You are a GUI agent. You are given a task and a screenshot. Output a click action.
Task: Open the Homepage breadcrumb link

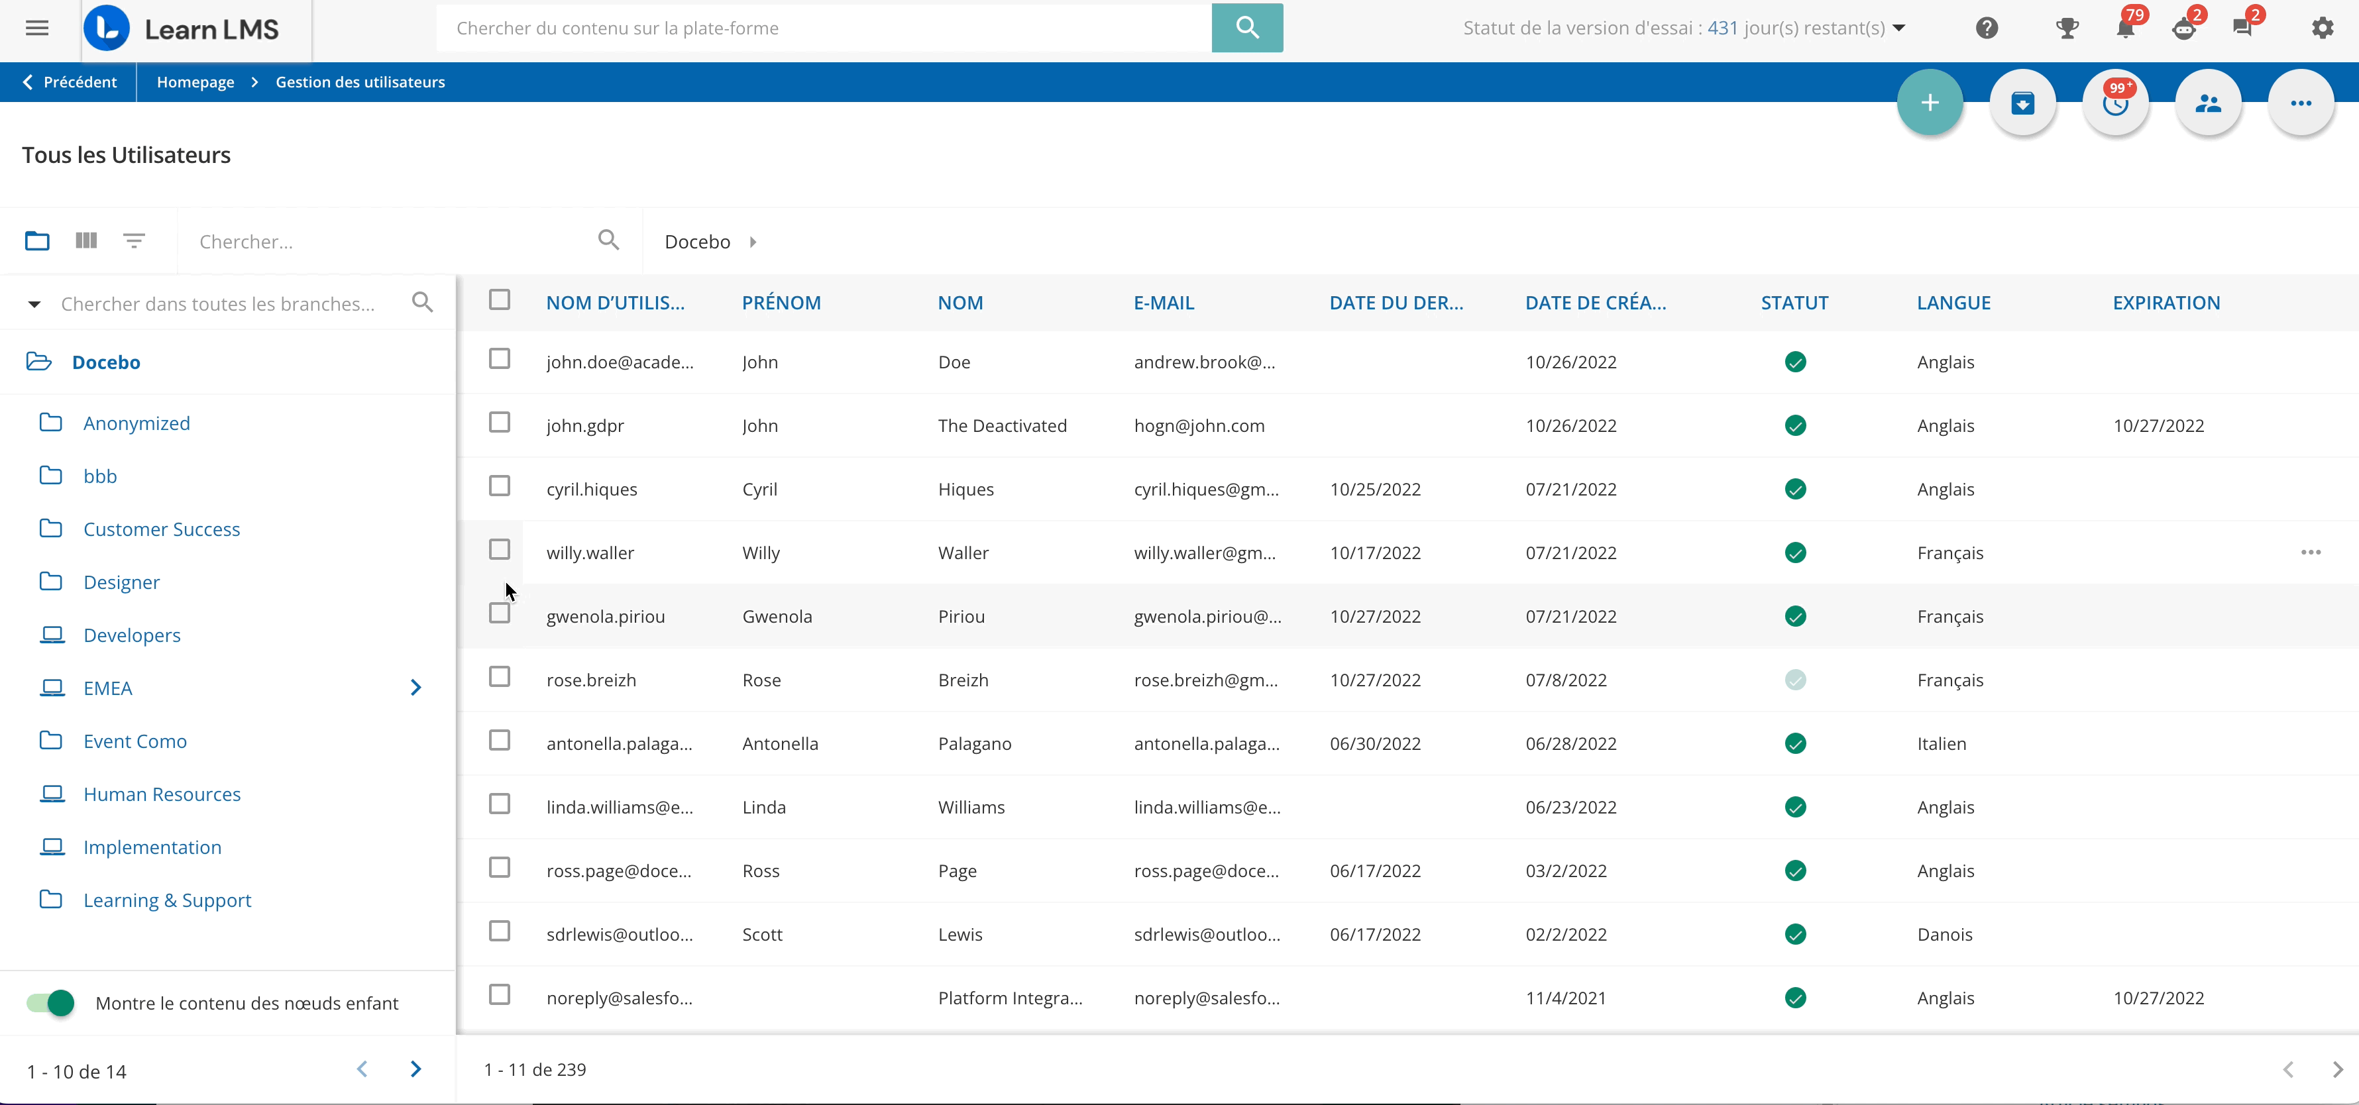(195, 82)
